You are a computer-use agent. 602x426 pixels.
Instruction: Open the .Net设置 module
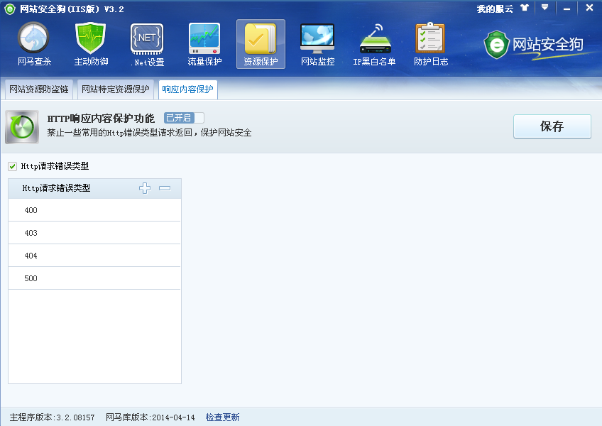(x=148, y=44)
